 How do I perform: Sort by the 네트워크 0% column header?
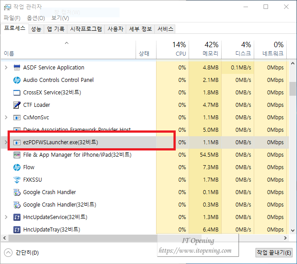pyautogui.click(x=270, y=50)
